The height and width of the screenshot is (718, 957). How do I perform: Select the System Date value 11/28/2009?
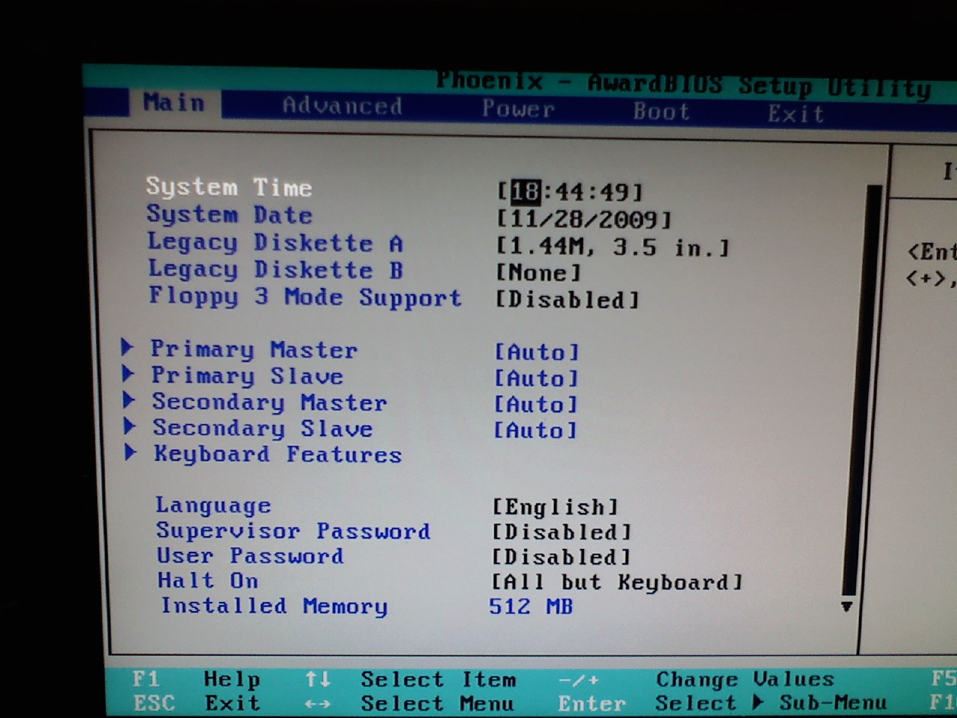point(584,219)
